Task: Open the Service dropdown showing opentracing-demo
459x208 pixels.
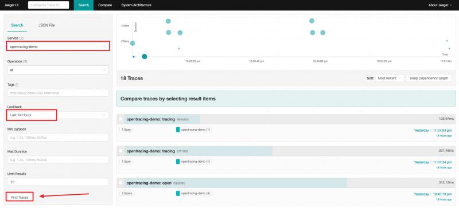Action: coord(58,46)
